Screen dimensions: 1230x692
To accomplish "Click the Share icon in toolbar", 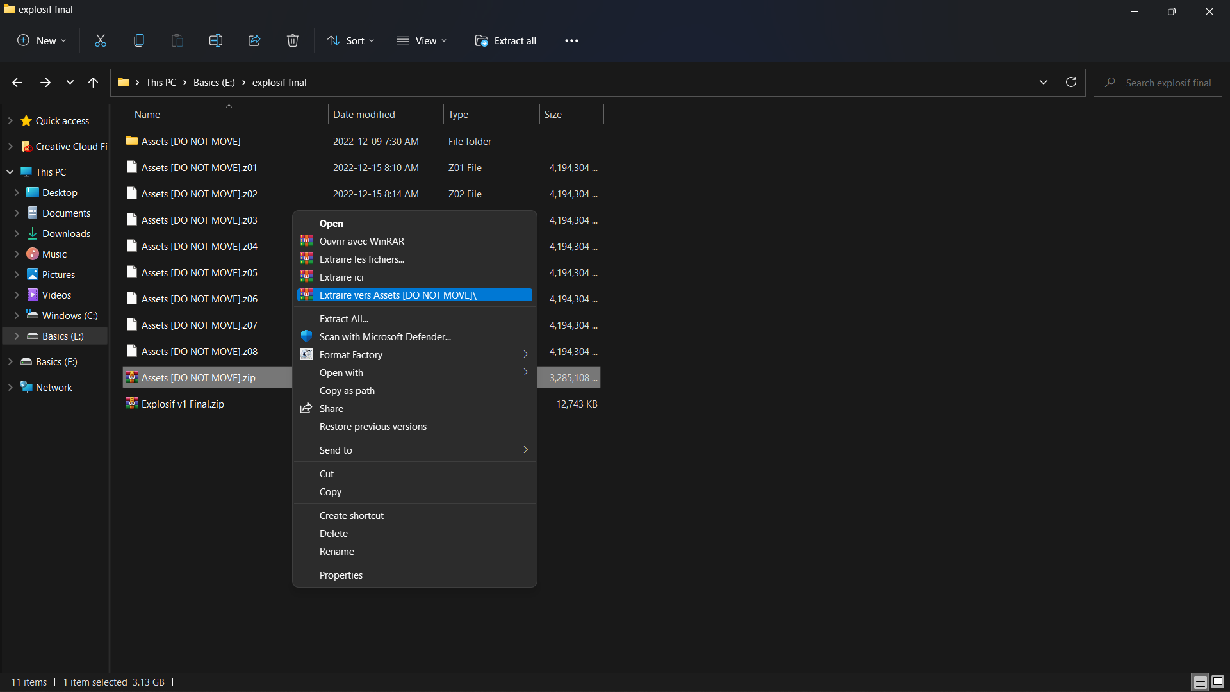I will click(x=254, y=40).
